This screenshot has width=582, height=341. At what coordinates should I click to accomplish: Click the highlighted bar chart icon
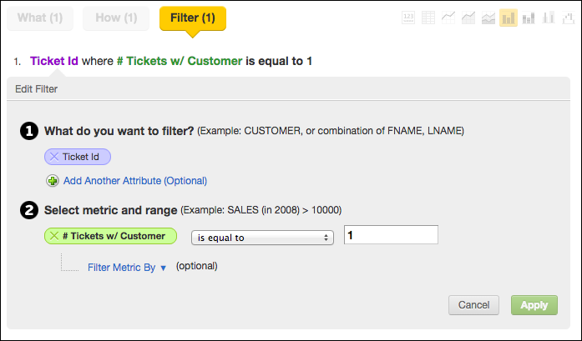[509, 18]
